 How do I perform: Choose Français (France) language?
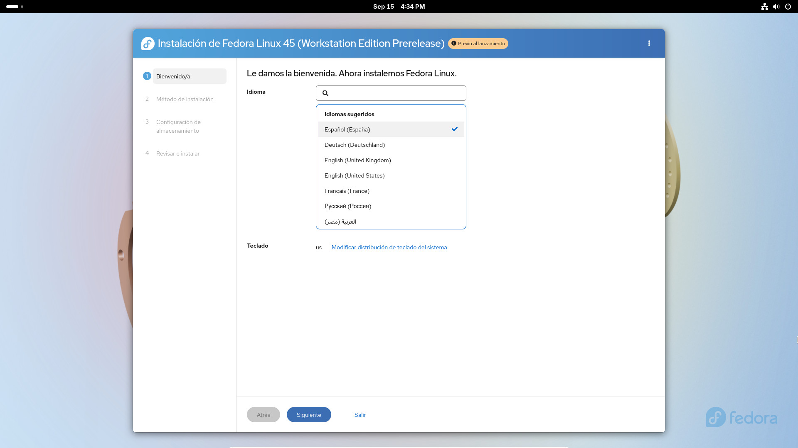click(x=391, y=191)
